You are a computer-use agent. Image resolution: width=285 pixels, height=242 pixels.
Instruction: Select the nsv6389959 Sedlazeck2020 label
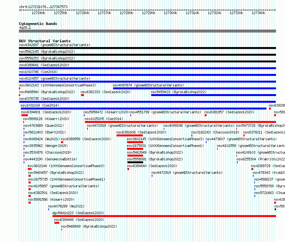(86, 139)
